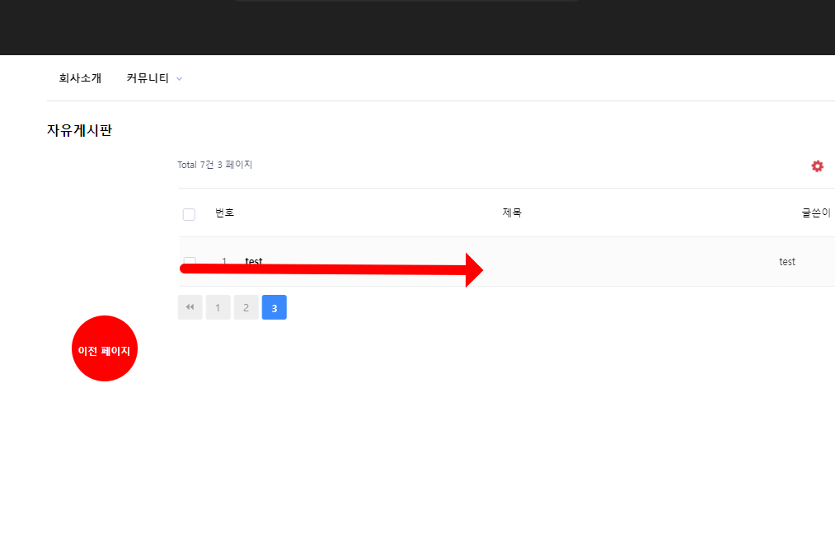Go to page 1 in pagination

[x=218, y=307]
